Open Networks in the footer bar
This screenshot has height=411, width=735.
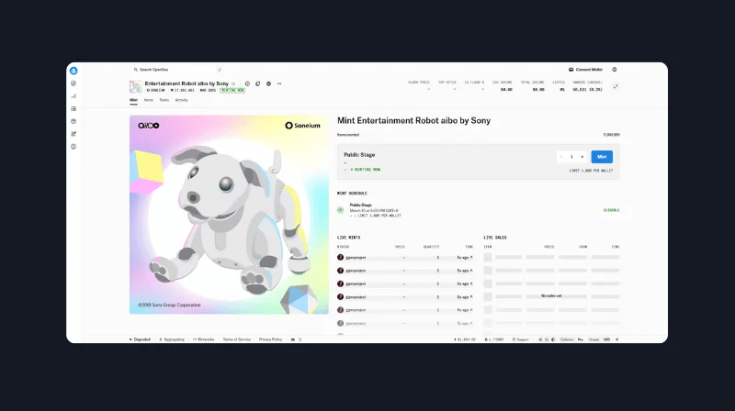pyautogui.click(x=203, y=339)
